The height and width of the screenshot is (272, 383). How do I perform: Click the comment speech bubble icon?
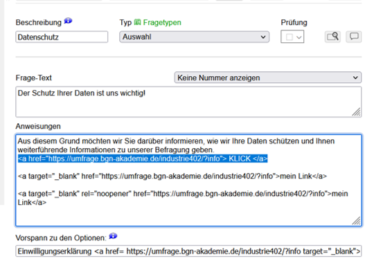click(354, 37)
